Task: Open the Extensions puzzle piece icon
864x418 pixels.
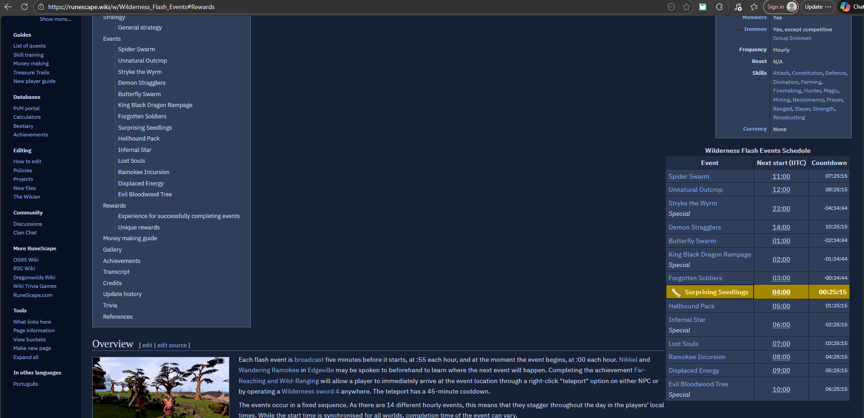Action: (x=719, y=7)
